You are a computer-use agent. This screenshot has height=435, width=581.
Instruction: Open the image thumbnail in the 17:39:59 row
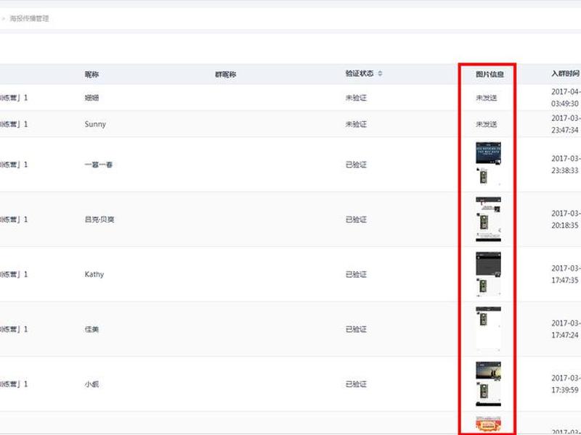coord(488,384)
